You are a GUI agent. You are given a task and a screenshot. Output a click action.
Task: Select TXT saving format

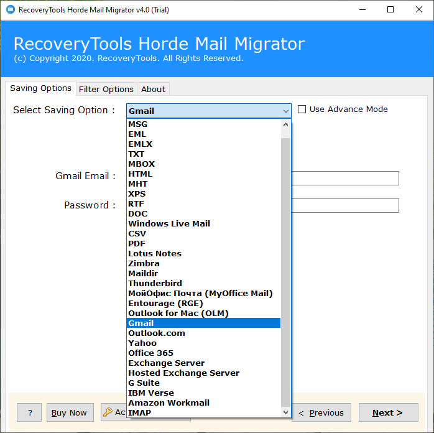tap(204, 154)
